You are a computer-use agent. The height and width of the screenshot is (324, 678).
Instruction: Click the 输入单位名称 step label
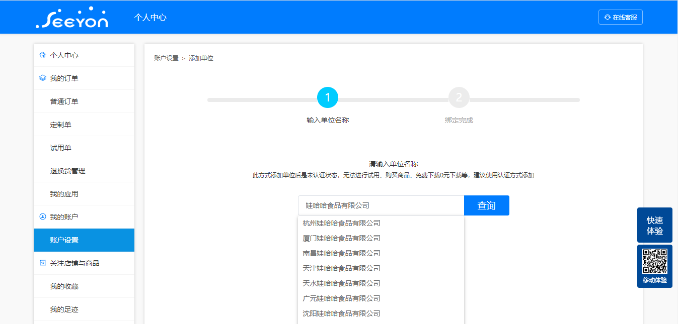[328, 120]
